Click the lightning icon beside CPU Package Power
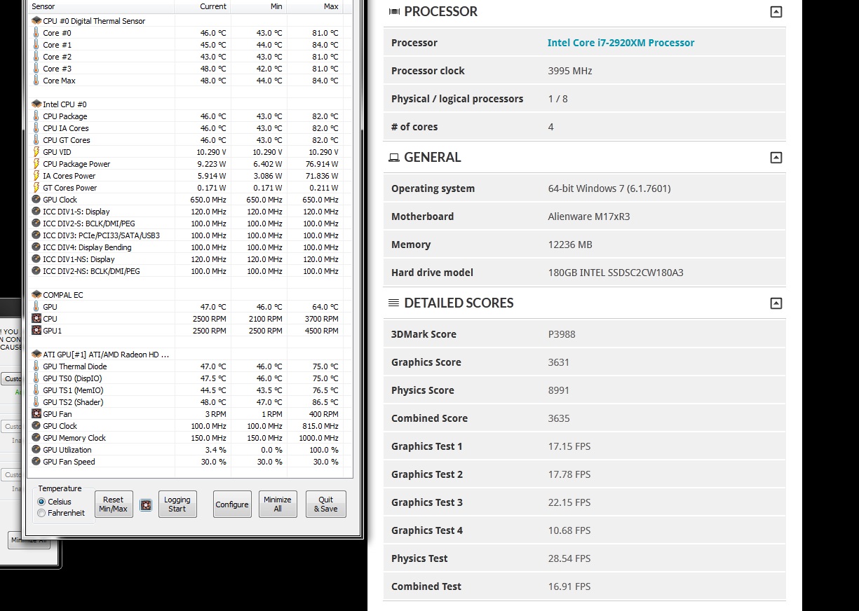859x611 pixels. pyautogui.click(x=36, y=164)
